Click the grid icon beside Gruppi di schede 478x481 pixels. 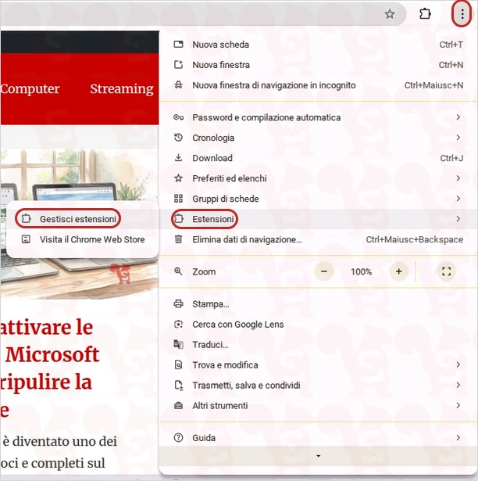click(178, 199)
